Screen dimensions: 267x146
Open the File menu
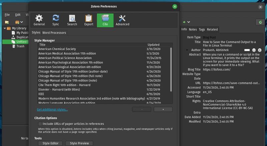(x=7, y=15)
